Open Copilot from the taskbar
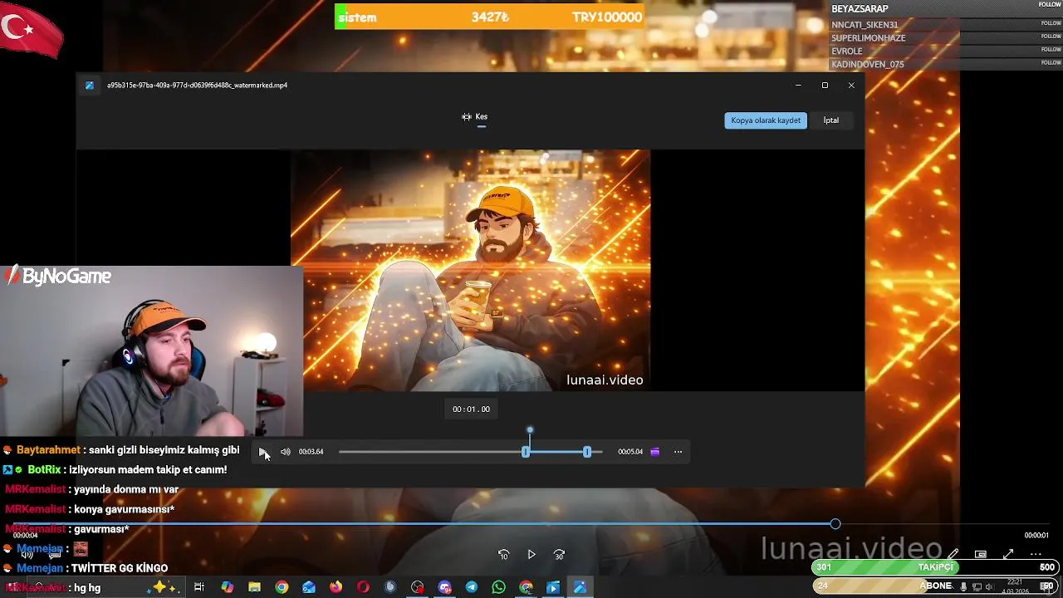The width and height of the screenshot is (1063, 598). 228,587
